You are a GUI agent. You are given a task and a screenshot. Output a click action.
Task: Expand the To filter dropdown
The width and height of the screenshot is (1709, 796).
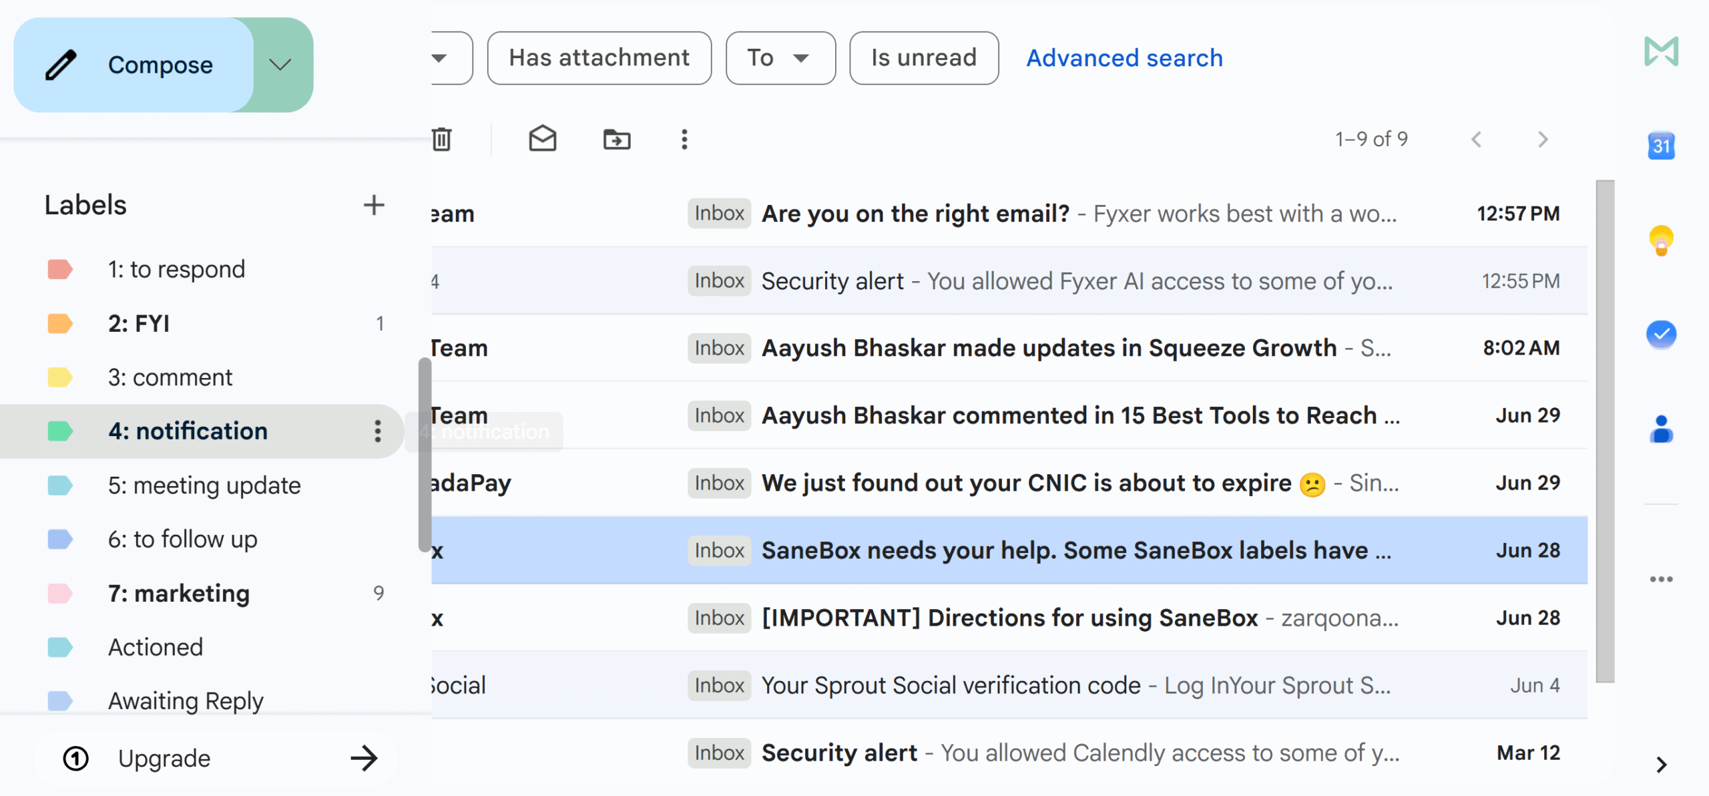coord(780,58)
